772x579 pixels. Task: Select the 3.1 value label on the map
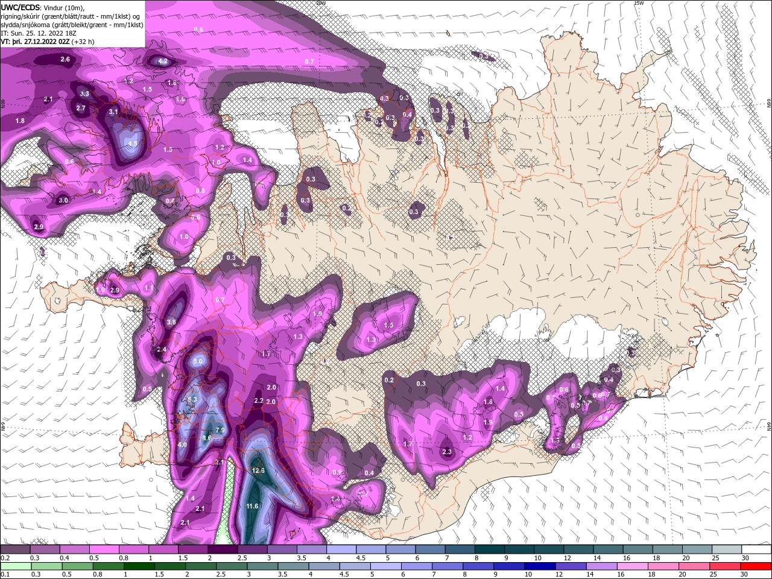[x=113, y=112]
